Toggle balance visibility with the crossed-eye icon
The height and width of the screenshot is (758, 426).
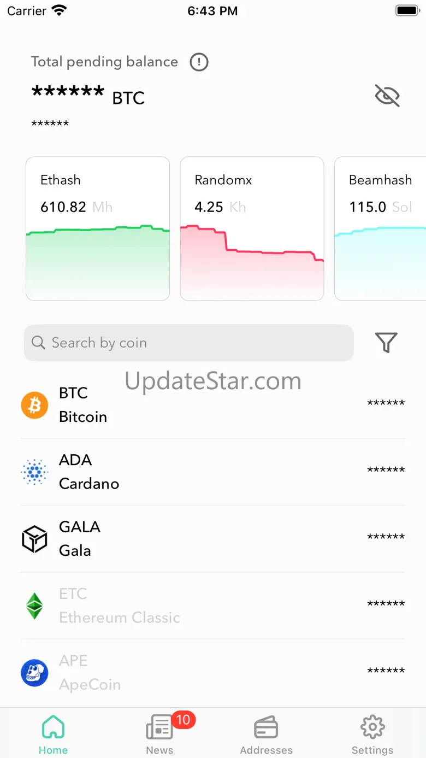coord(387,96)
